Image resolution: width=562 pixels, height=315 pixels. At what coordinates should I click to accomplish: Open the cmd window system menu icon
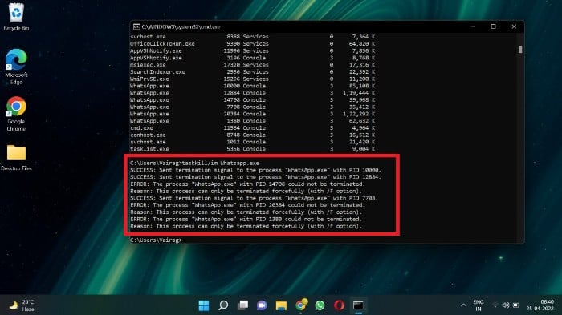click(136, 26)
